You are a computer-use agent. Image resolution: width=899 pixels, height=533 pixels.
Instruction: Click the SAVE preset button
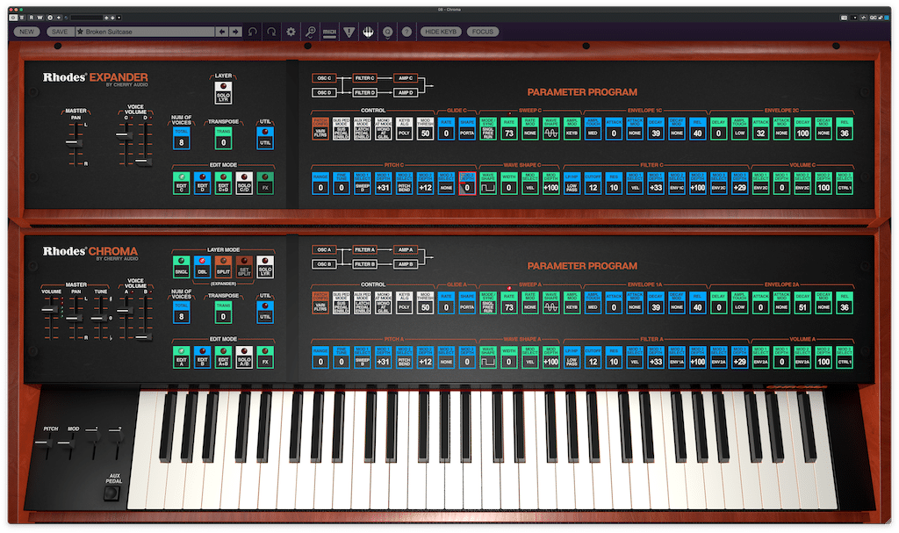[60, 32]
